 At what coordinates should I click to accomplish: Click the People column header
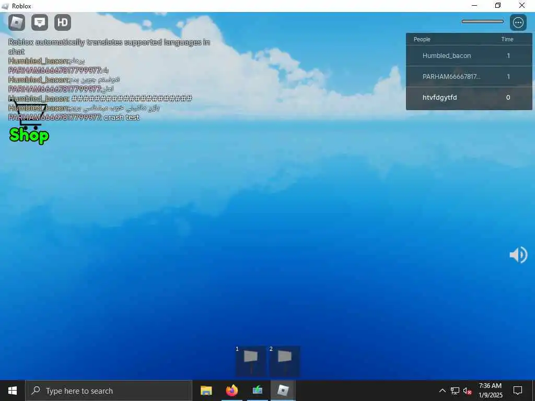pos(422,39)
